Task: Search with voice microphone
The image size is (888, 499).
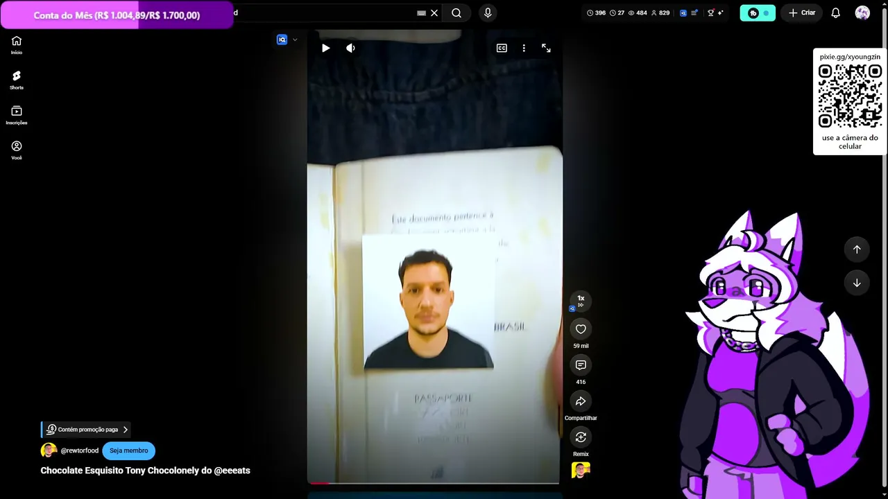Action: [488, 12]
